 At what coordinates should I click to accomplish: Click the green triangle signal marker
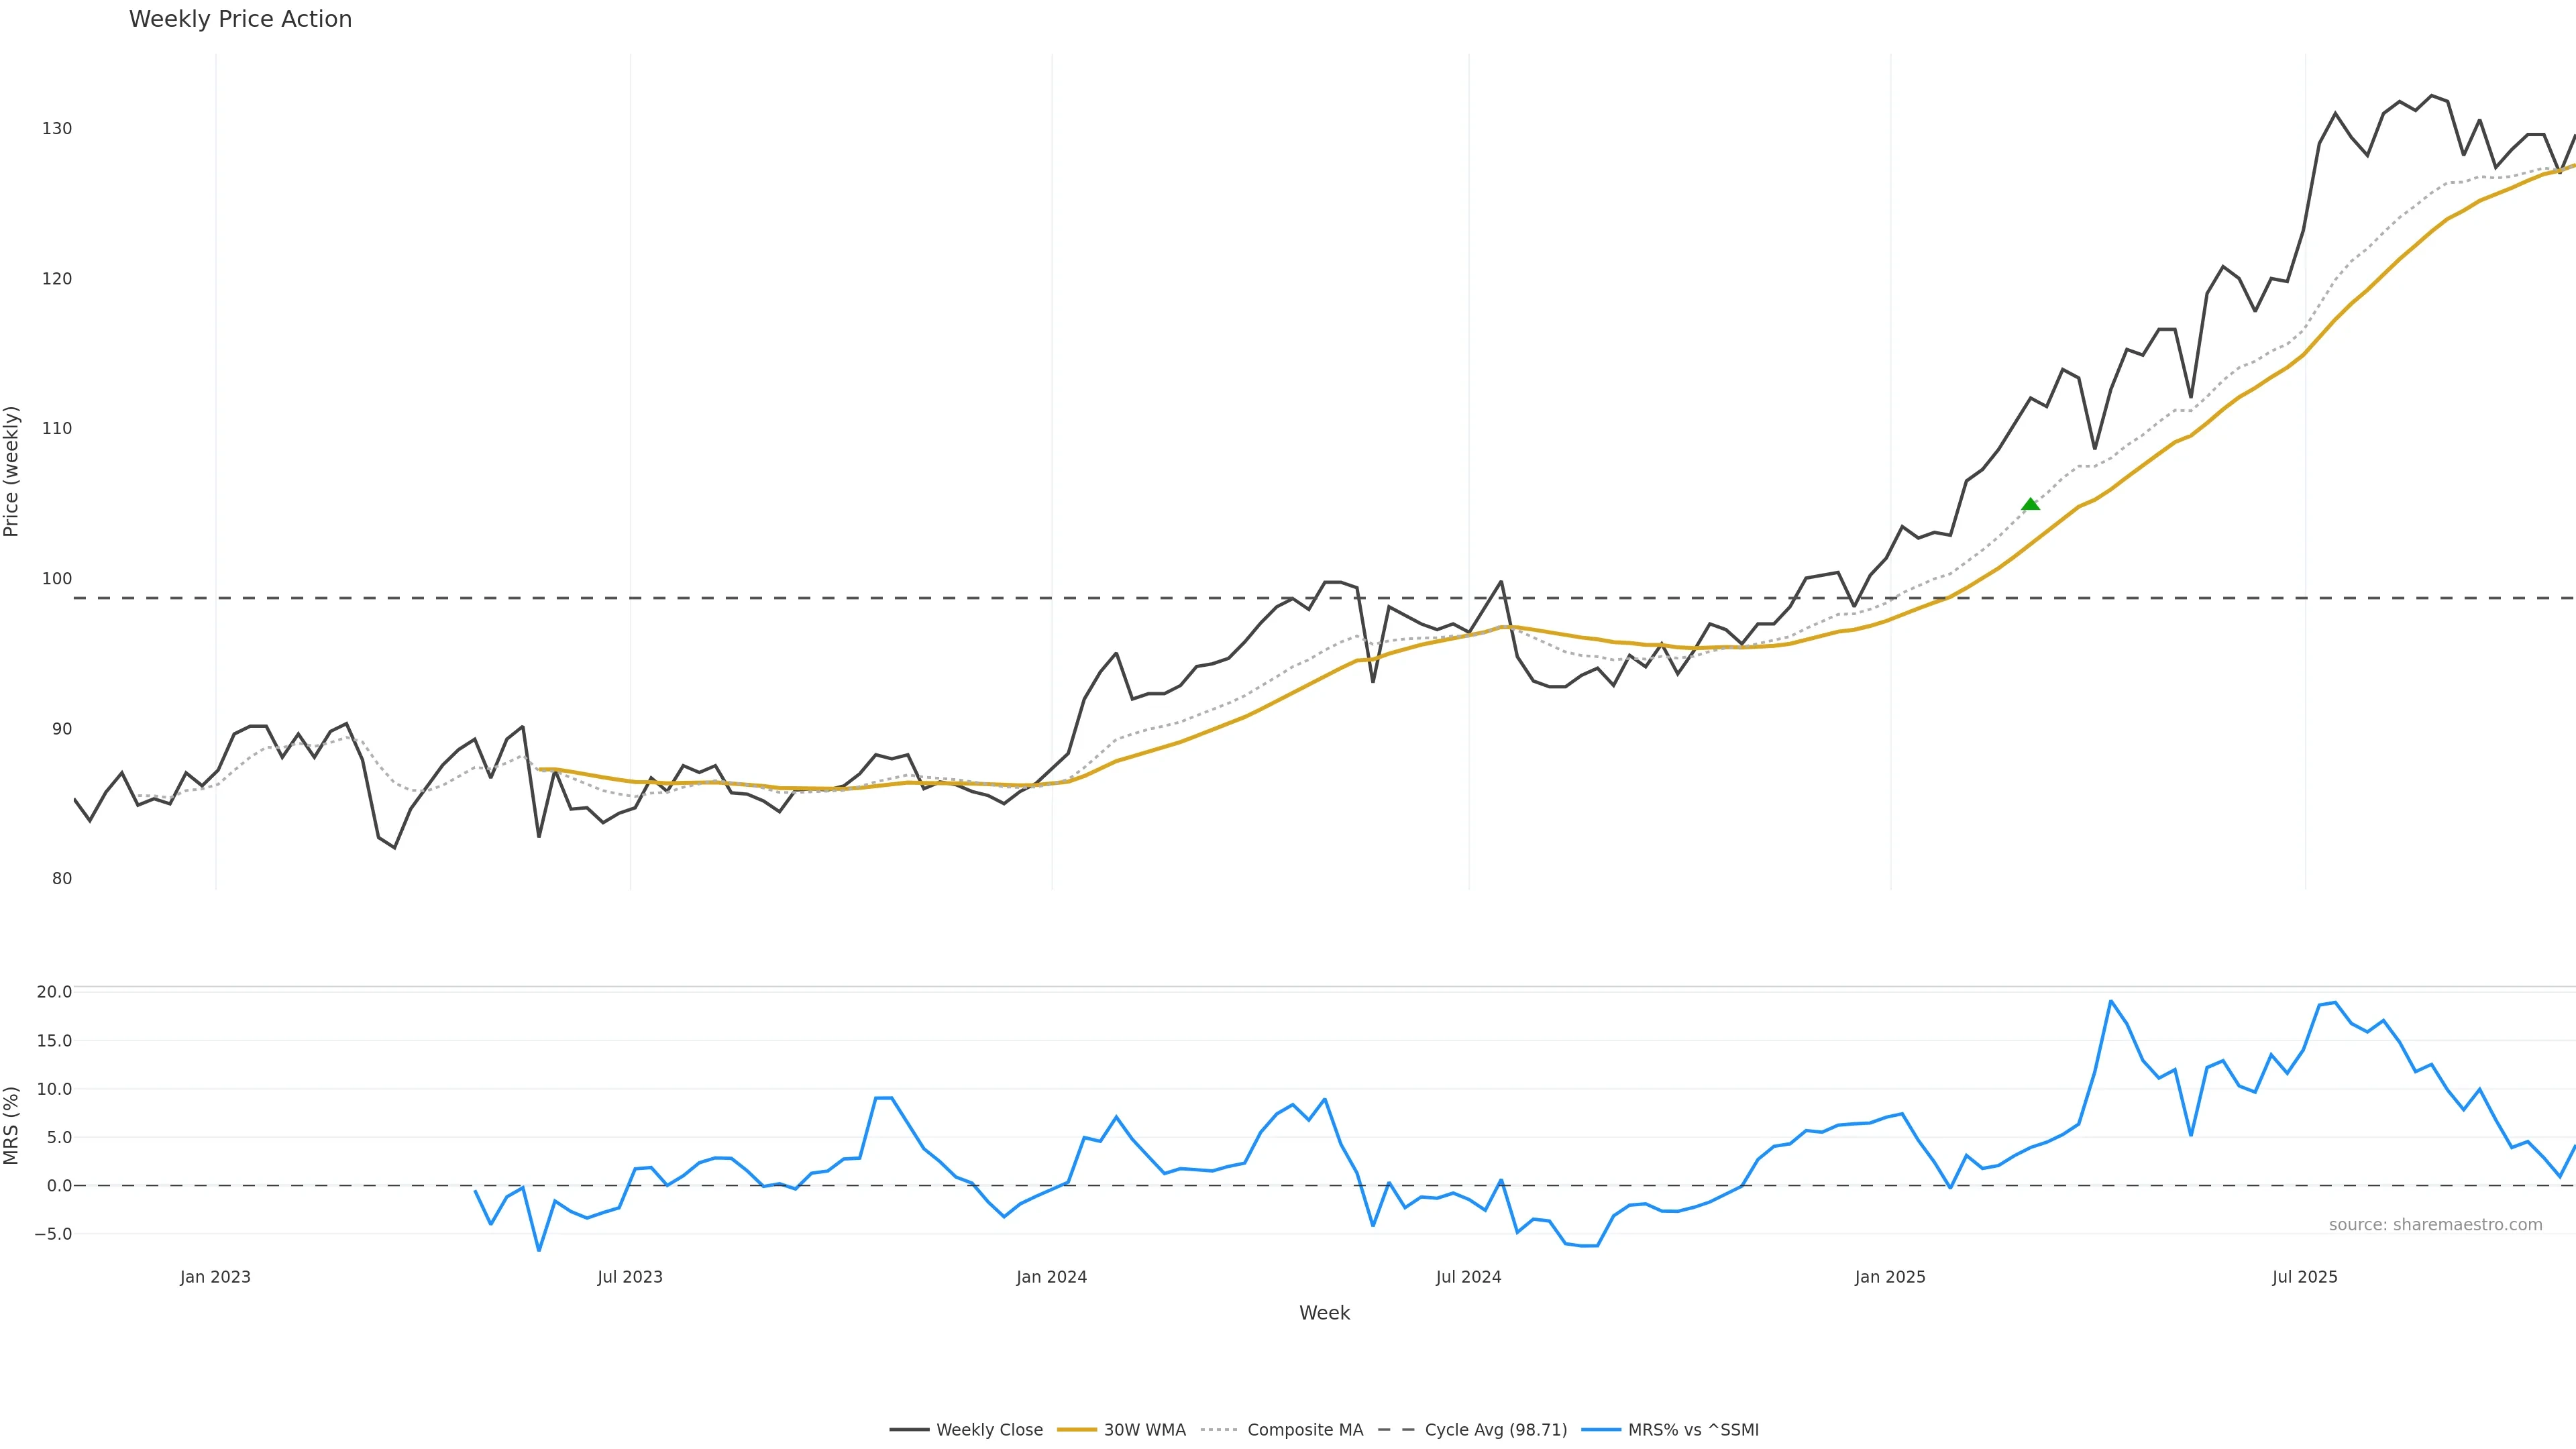tap(2030, 504)
